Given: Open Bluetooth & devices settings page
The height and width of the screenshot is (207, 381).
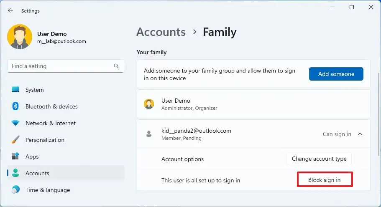Looking at the screenshot, I should point(51,106).
